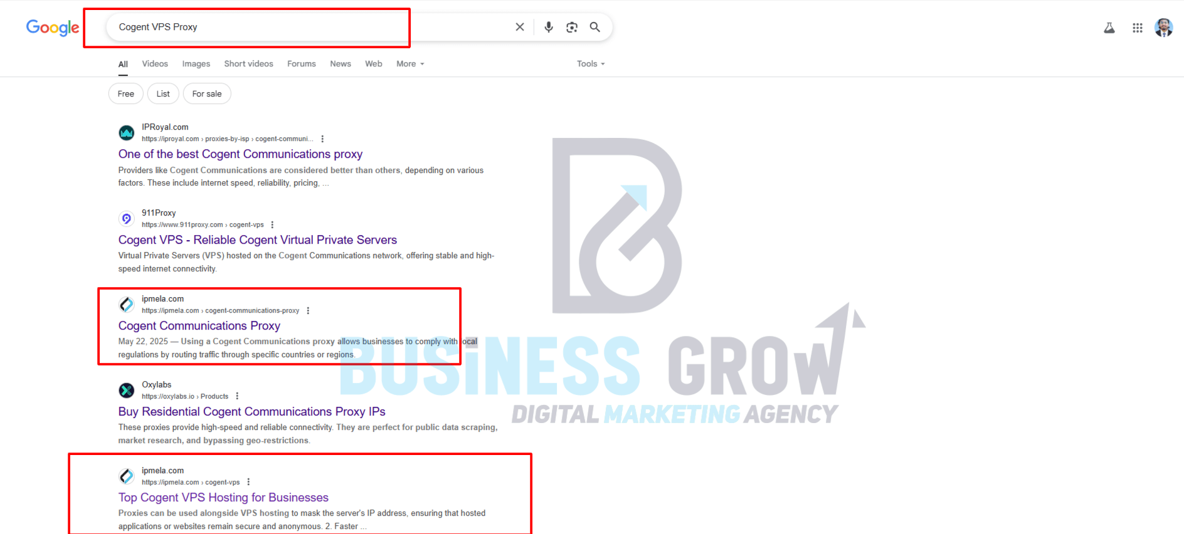This screenshot has width=1184, height=534.
Task: Click the favicon of ipmela.com cogent-vps result
Action: tap(127, 476)
